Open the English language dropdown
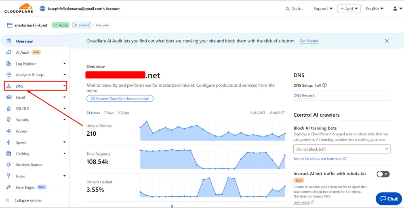This screenshot has height=208, width=404. tap(375, 8)
